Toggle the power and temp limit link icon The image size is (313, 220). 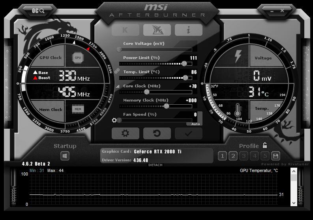click(x=116, y=71)
